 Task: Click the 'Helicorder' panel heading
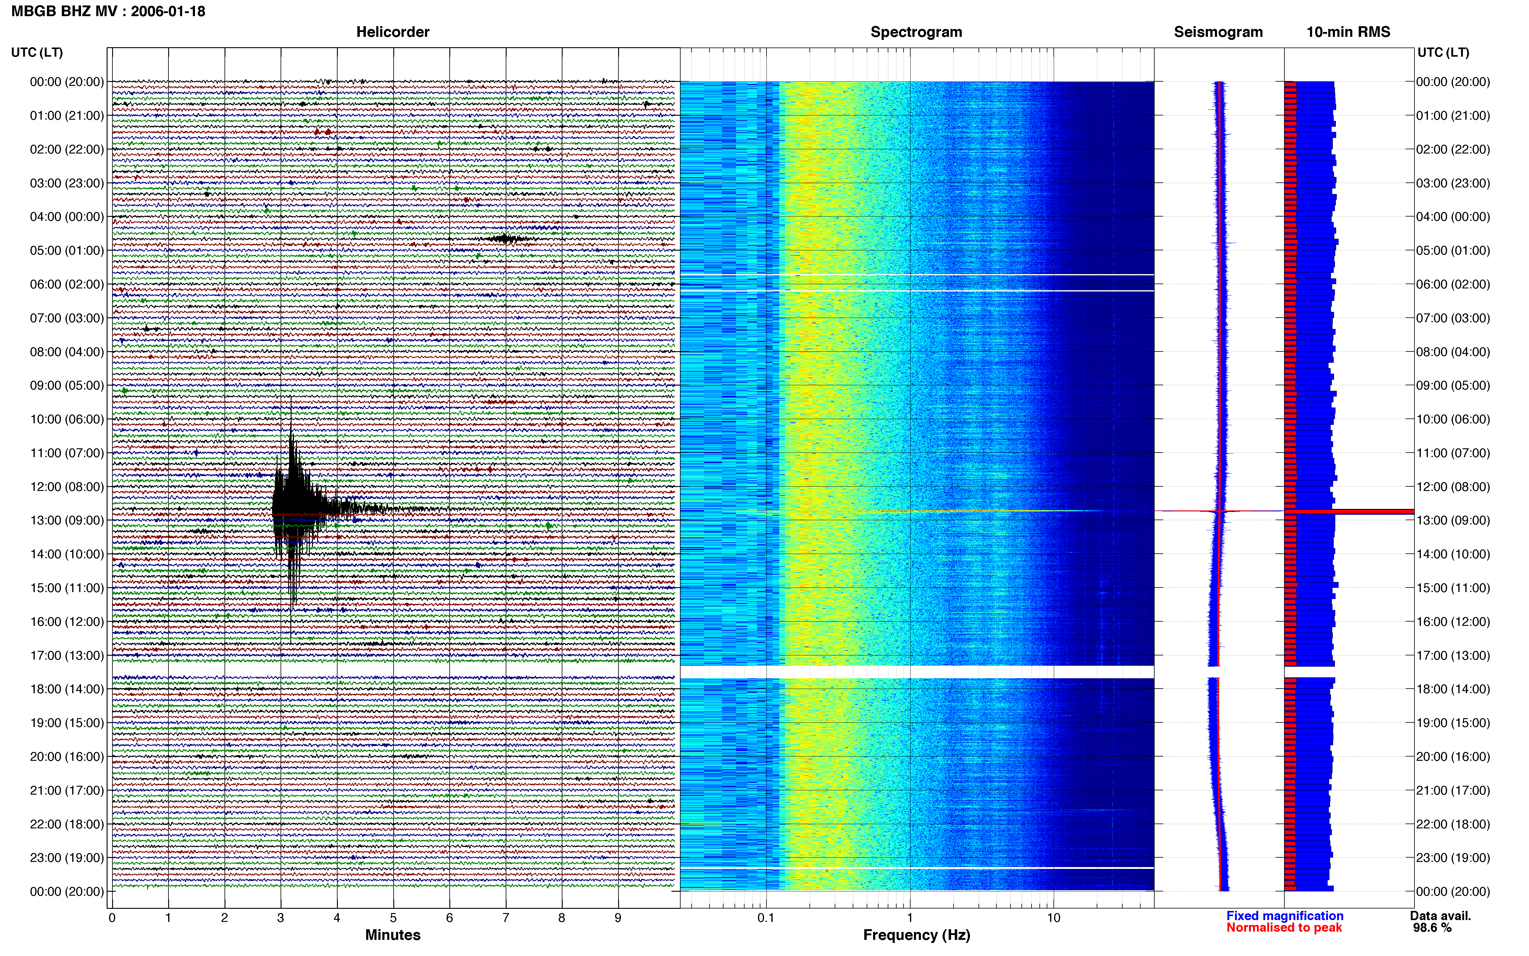[393, 32]
